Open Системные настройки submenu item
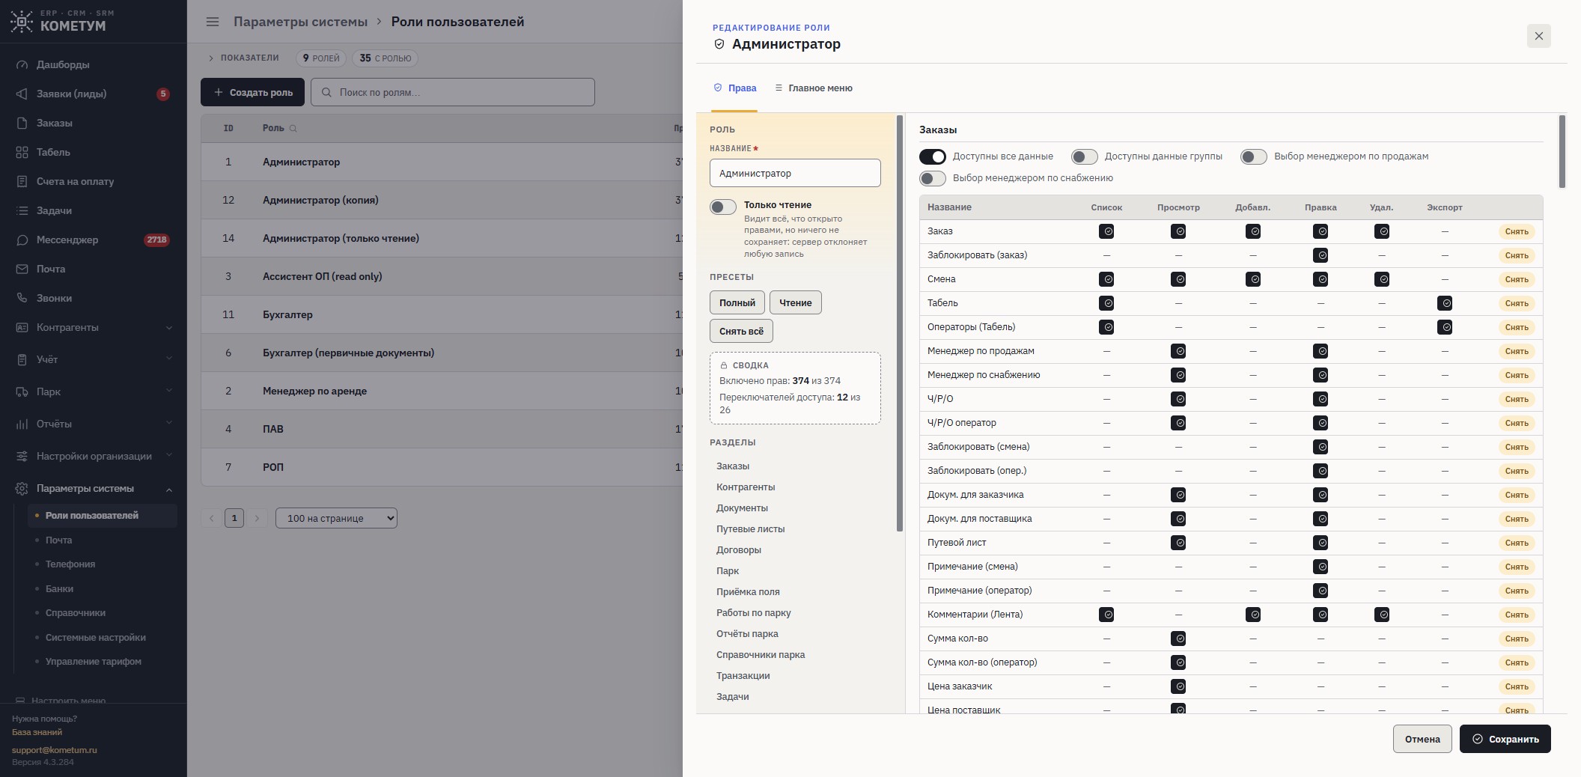This screenshot has width=1581, height=777. [96, 638]
